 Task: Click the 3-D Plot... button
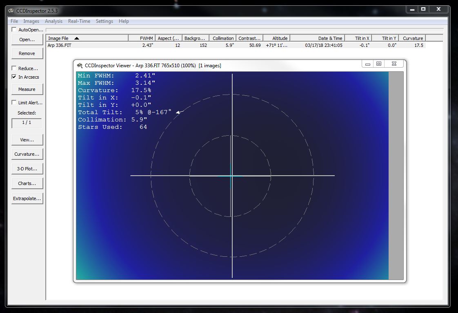pyautogui.click(x=27, y=169)
